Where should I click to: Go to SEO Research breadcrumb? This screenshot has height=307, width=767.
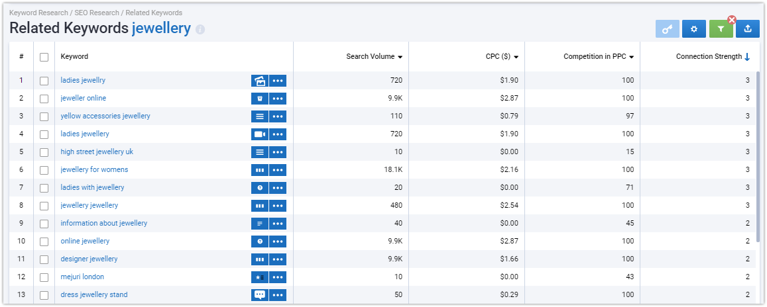[x=97, y=13]
